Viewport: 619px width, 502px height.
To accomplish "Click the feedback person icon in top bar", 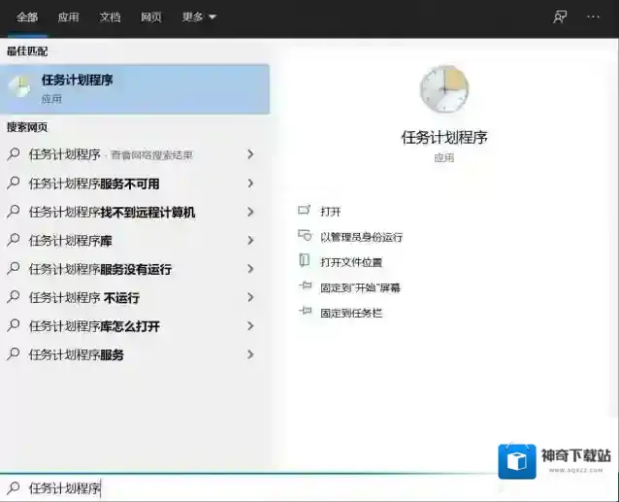I will click(560, 17).
